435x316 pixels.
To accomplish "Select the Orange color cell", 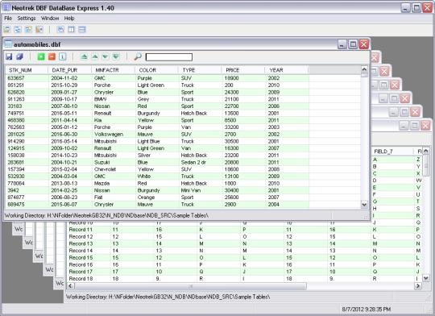I will [157, 197].
